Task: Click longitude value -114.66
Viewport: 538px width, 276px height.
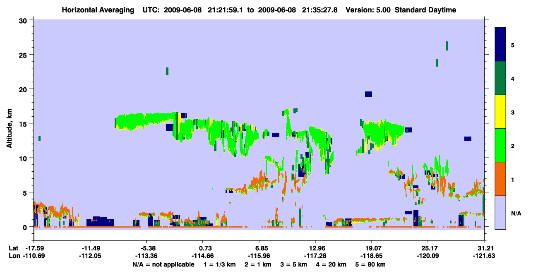Action: click(202, 256)
